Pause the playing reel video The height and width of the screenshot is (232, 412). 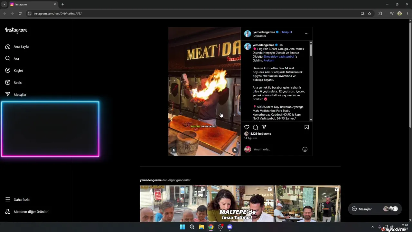tap(204, 91)
